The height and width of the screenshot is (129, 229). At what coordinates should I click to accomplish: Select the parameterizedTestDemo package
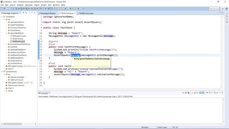point(20,44)
